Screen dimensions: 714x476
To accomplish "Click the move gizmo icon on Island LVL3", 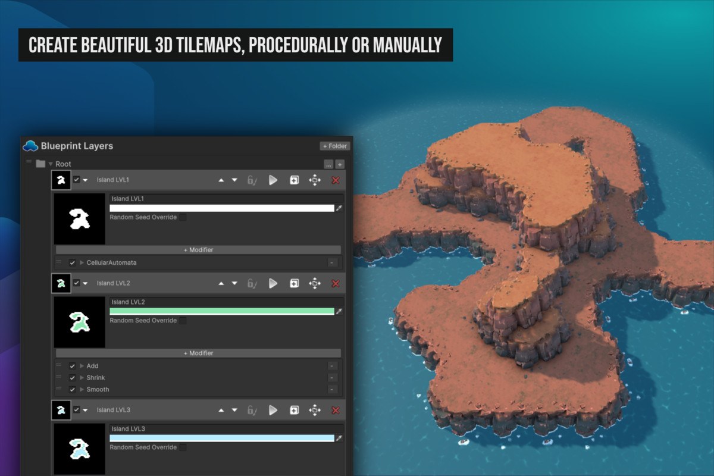I will [315, 410].
